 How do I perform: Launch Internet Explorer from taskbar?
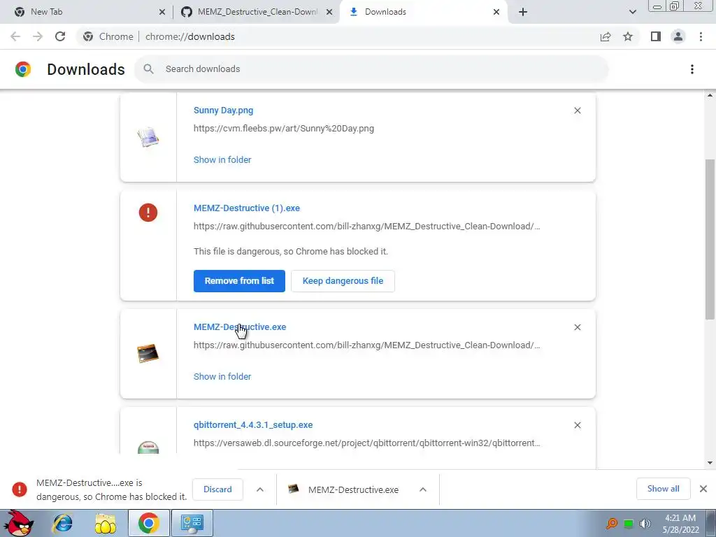pos(62,523)
